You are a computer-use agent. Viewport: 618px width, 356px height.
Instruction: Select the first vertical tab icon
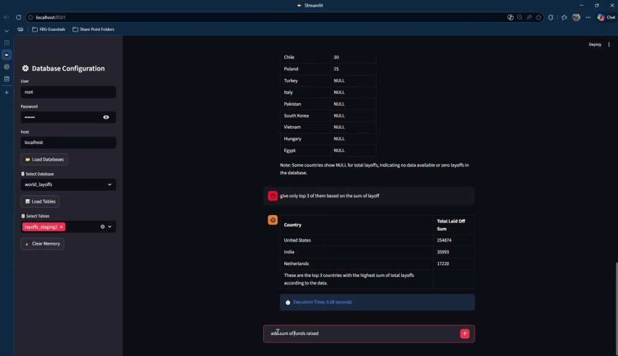click(x=7, y=43)
